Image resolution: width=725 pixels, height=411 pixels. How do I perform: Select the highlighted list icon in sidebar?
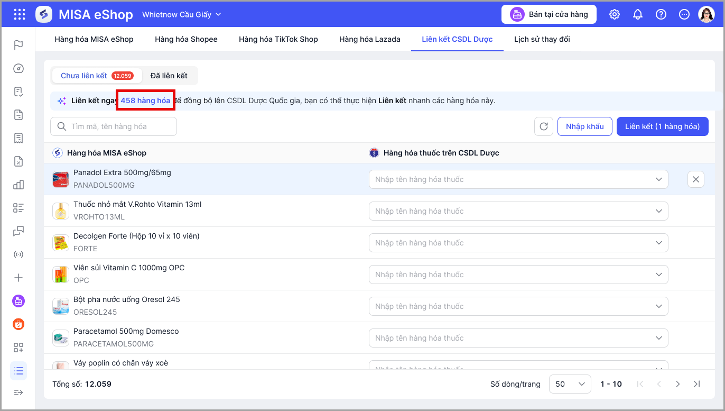point(18,371)
